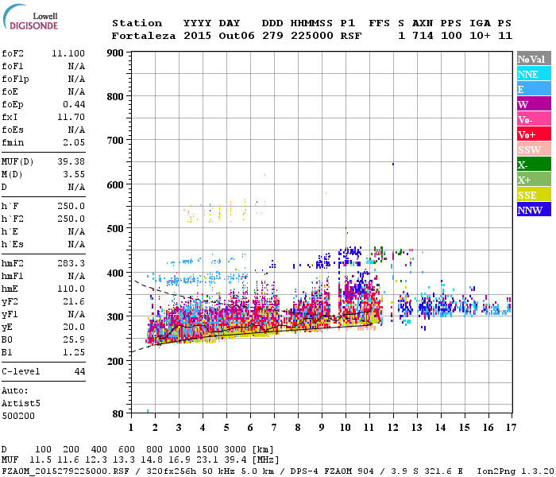Select the X+ light green legend swatch
Viewport: 556px width, 477px height.
pyautogui.click(x=534, y=179)
